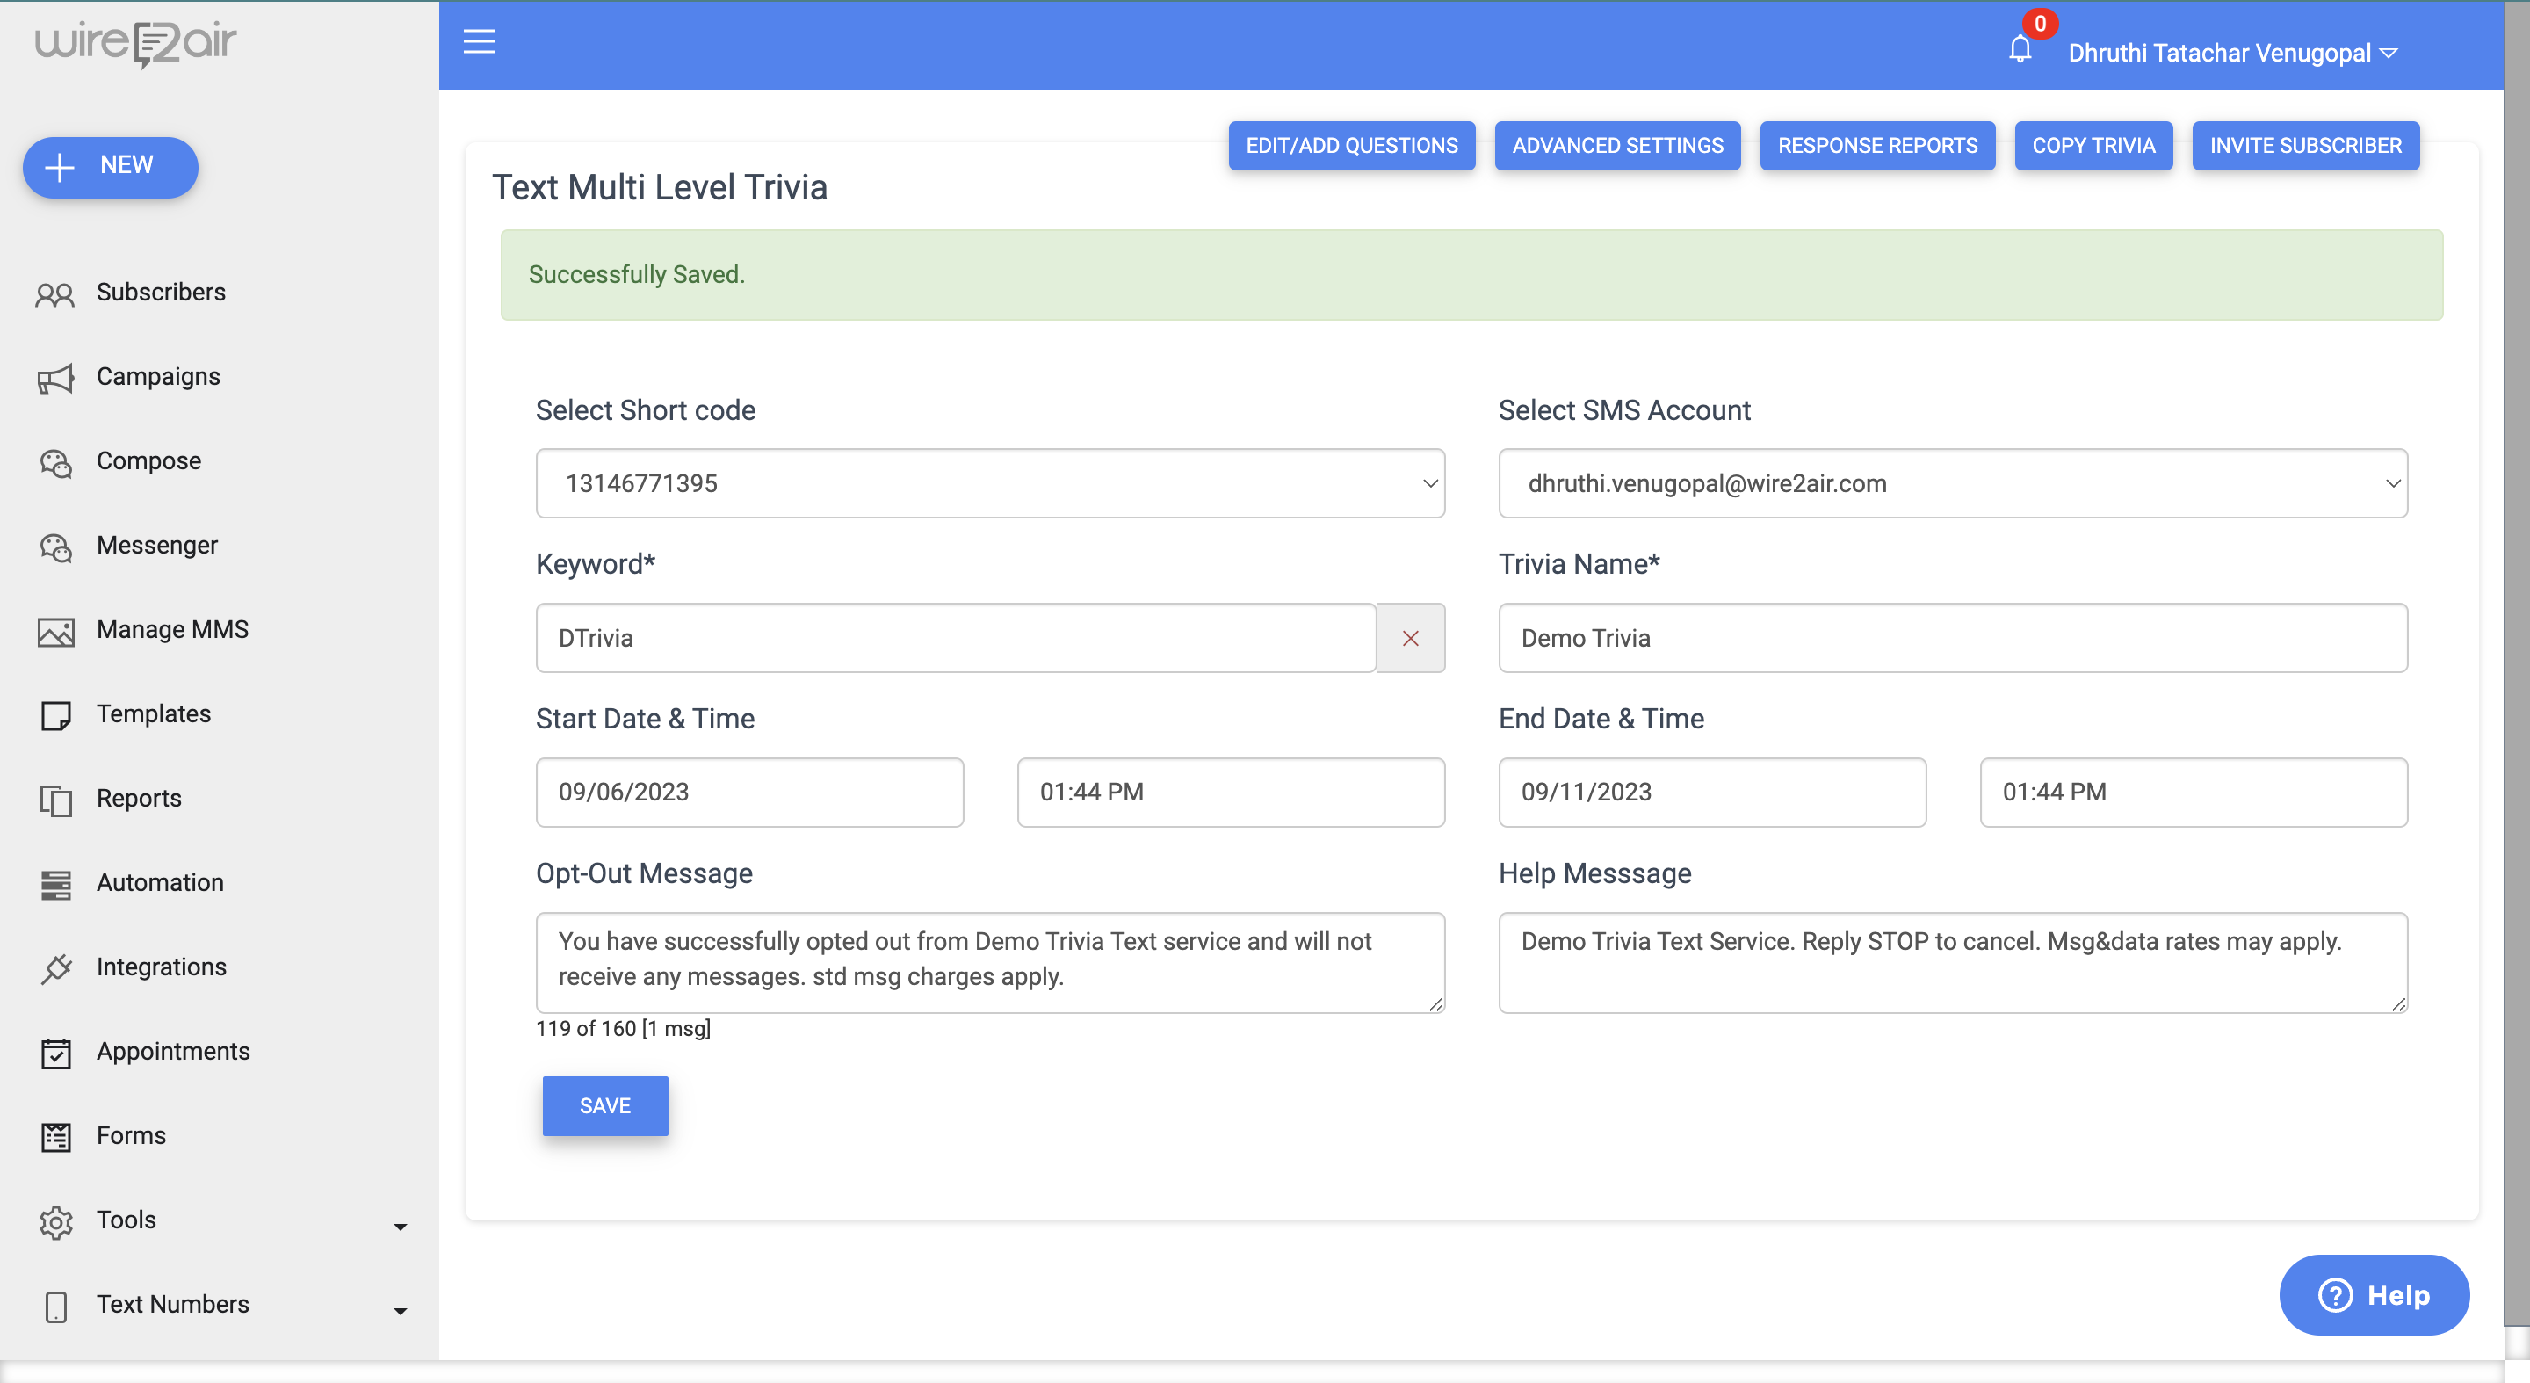Open the Select Short code dropdown

click(x=989, y=483)
